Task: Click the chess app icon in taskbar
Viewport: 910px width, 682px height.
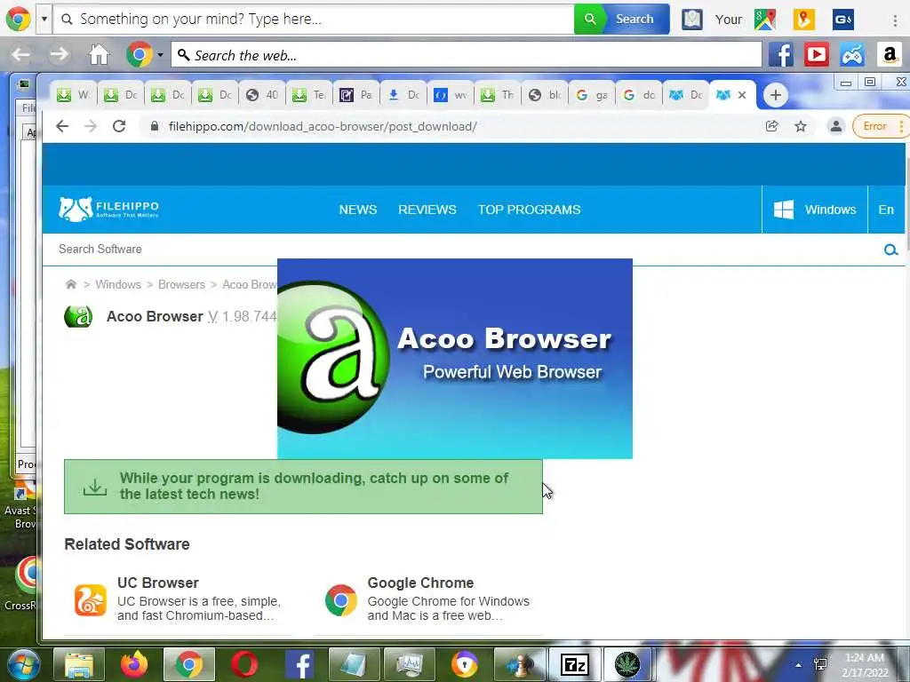Action: click(x=519, y=664)
